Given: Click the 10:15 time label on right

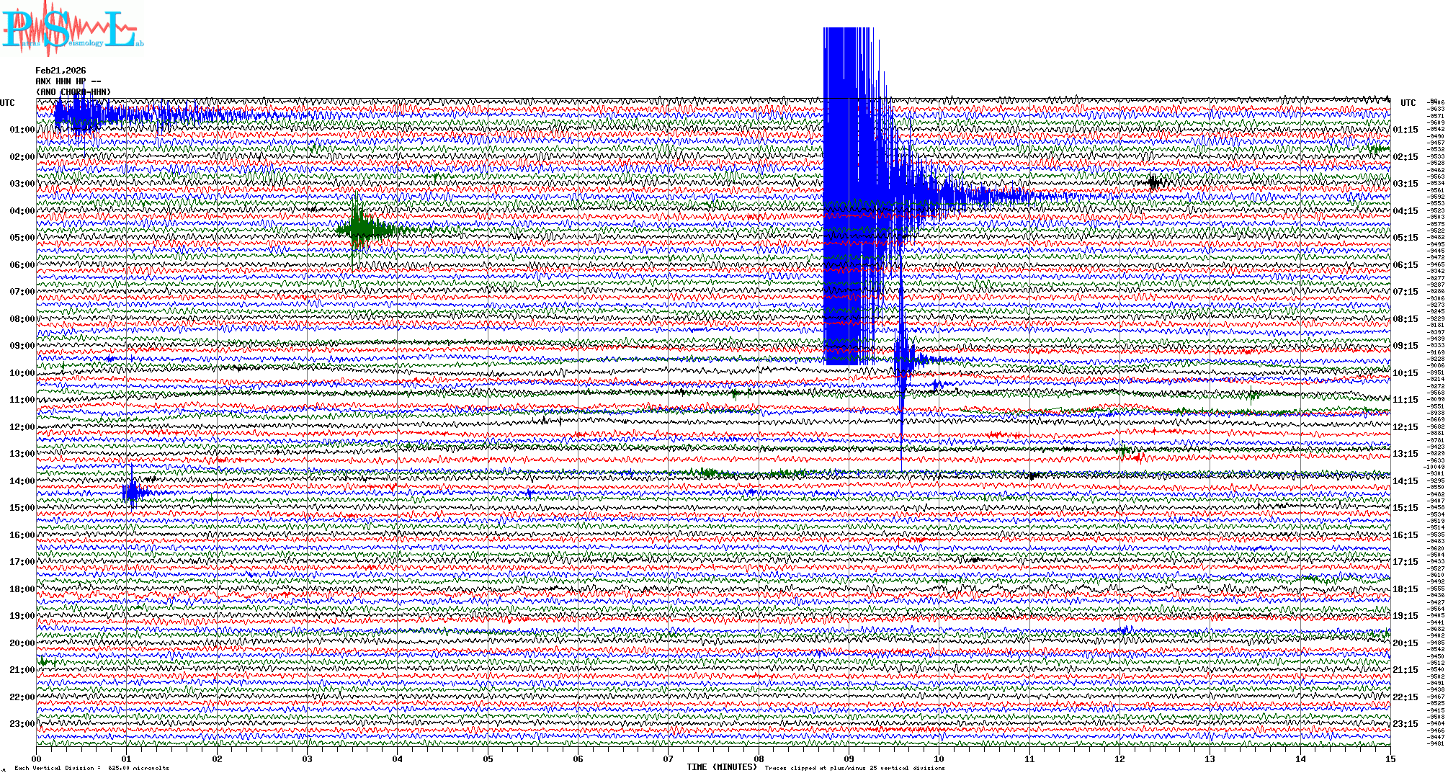Looking at the screenshot, I should 1405,373.
